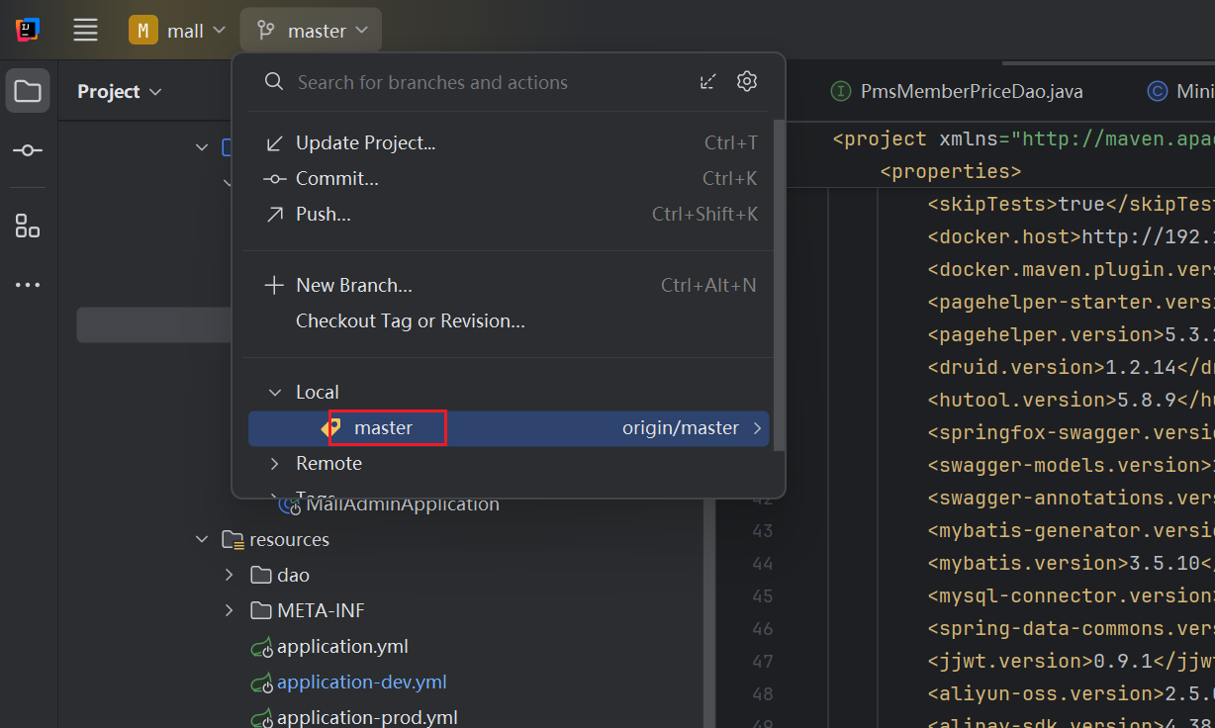Image resolution: width=1215 pixels, height=728 pixels.
Task: Click the IntelliJ IDEA logo icon
Action: (27, 31)
